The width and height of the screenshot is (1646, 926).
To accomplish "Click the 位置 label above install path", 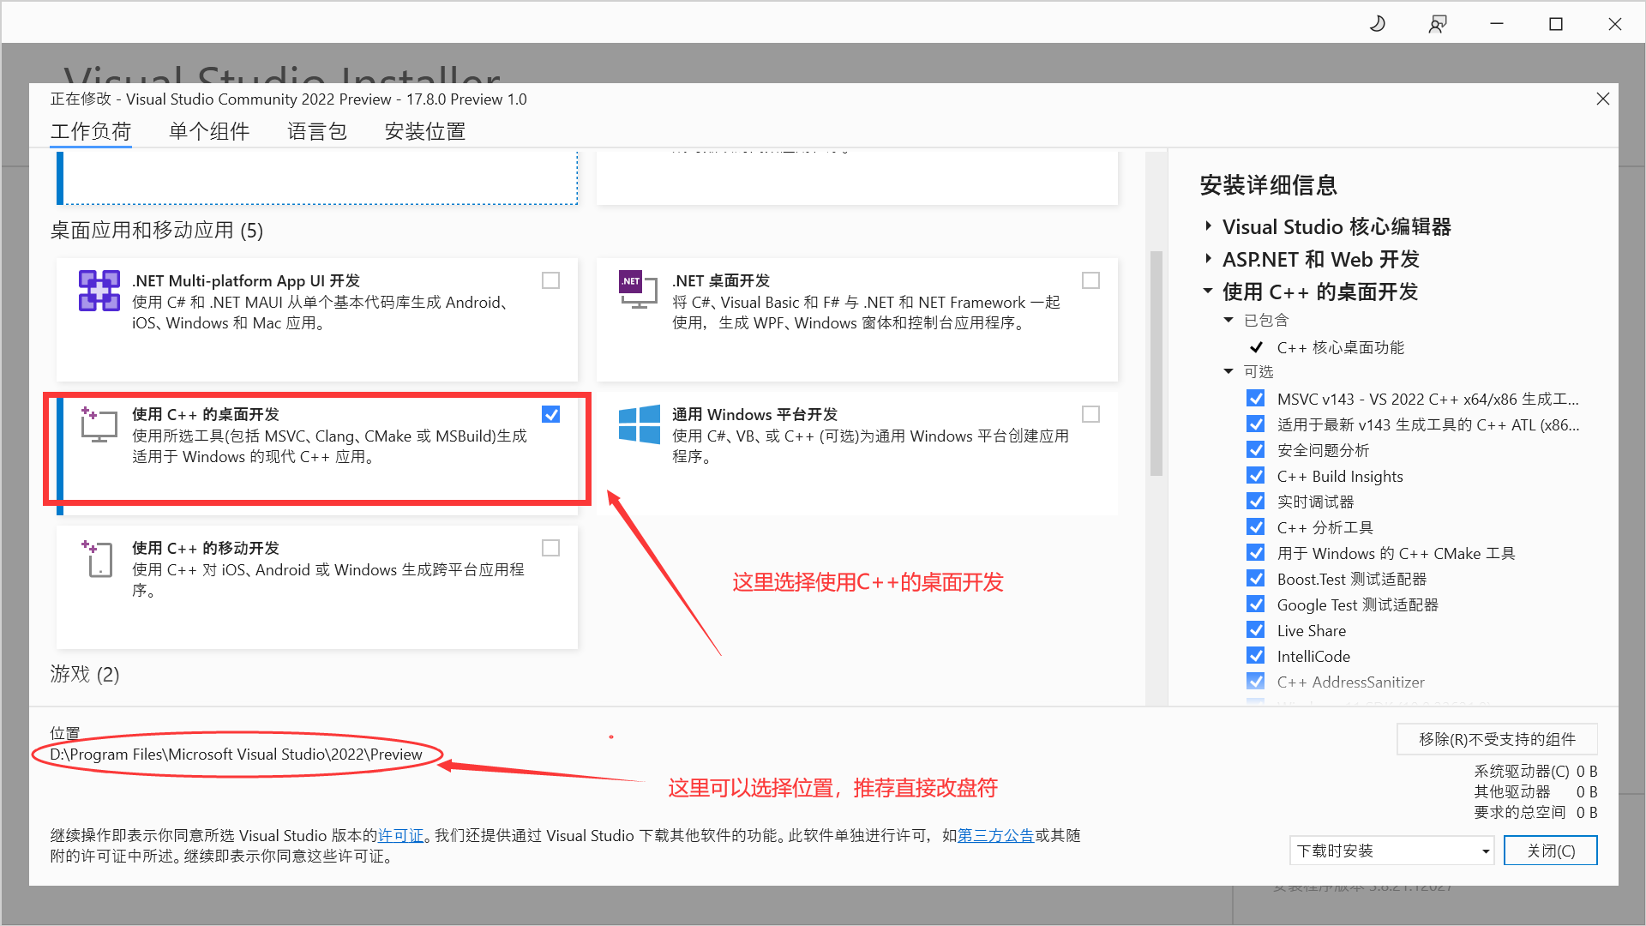I will (x=65, y=733).
